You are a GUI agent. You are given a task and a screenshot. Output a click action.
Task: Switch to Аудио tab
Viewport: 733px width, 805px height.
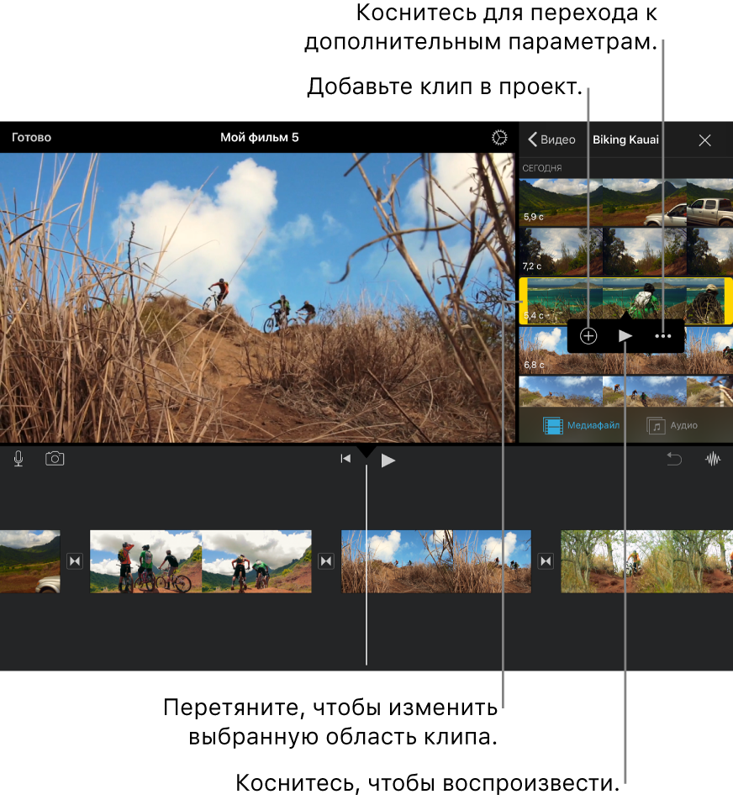[x=672, y=425]
